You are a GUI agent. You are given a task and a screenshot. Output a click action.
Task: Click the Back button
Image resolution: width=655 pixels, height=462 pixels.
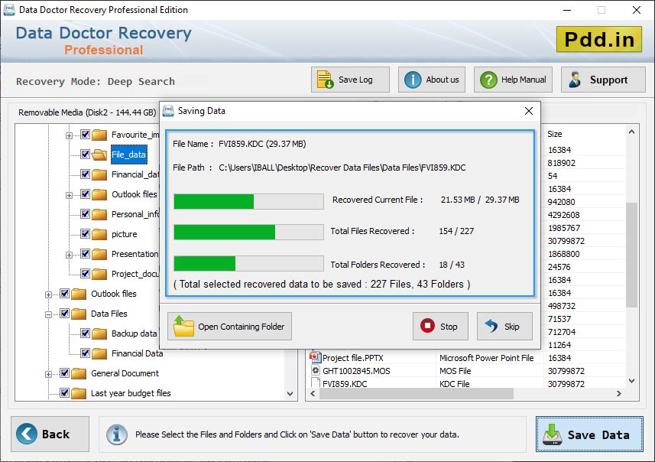(50, 434)
